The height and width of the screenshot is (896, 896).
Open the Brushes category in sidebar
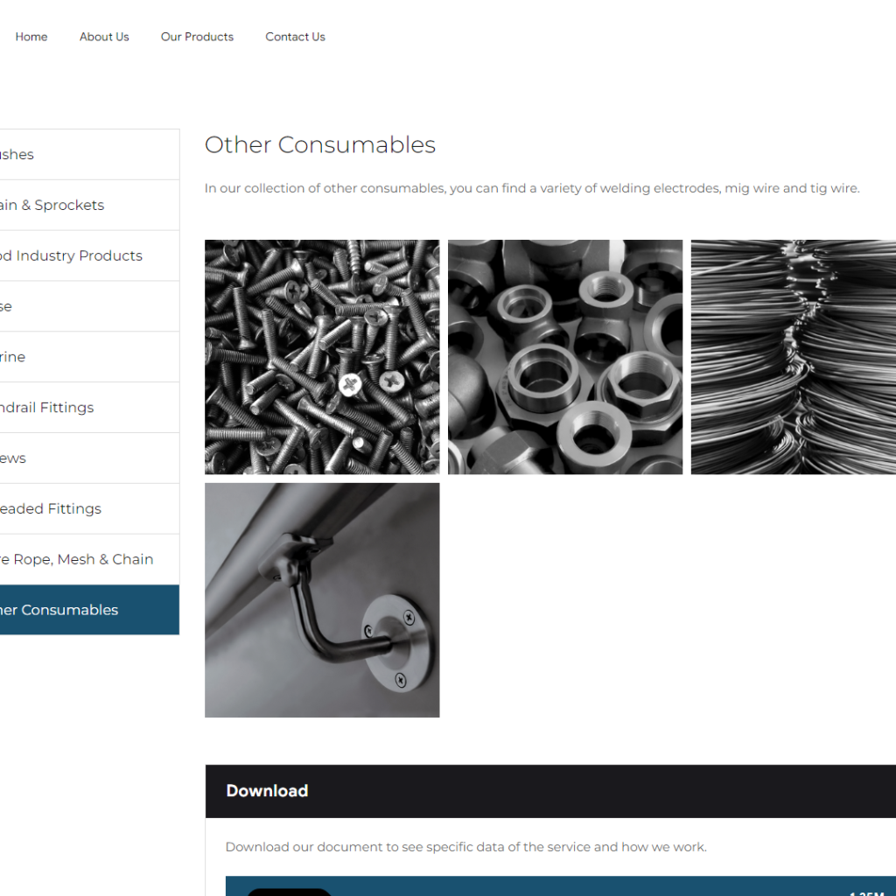coord(90,154)
